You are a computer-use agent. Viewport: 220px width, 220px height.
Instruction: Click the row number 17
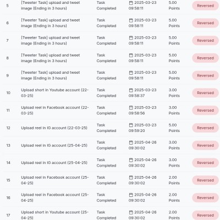click(x=8, y=215)
